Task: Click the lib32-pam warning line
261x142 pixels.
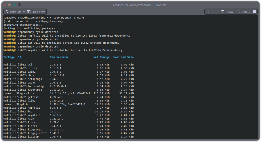Action: coord(61,43)
